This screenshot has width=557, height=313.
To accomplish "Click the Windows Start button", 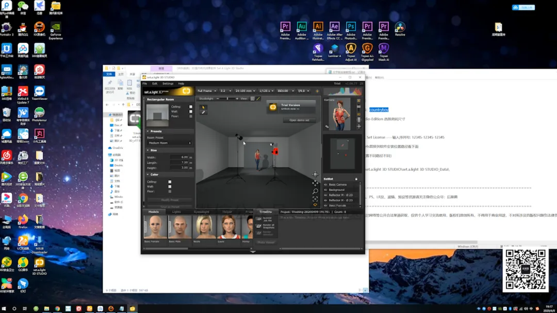I will point(4,309).
